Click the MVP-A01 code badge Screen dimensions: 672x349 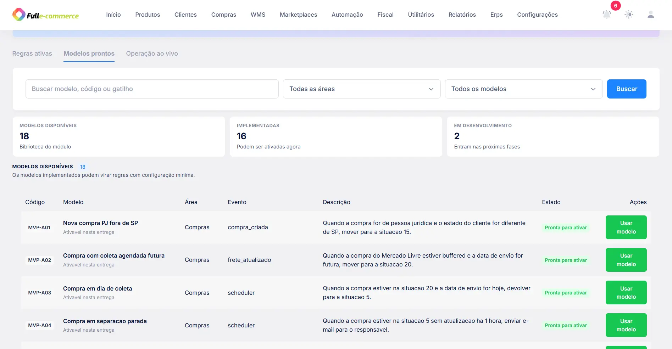tap(39, 227)
